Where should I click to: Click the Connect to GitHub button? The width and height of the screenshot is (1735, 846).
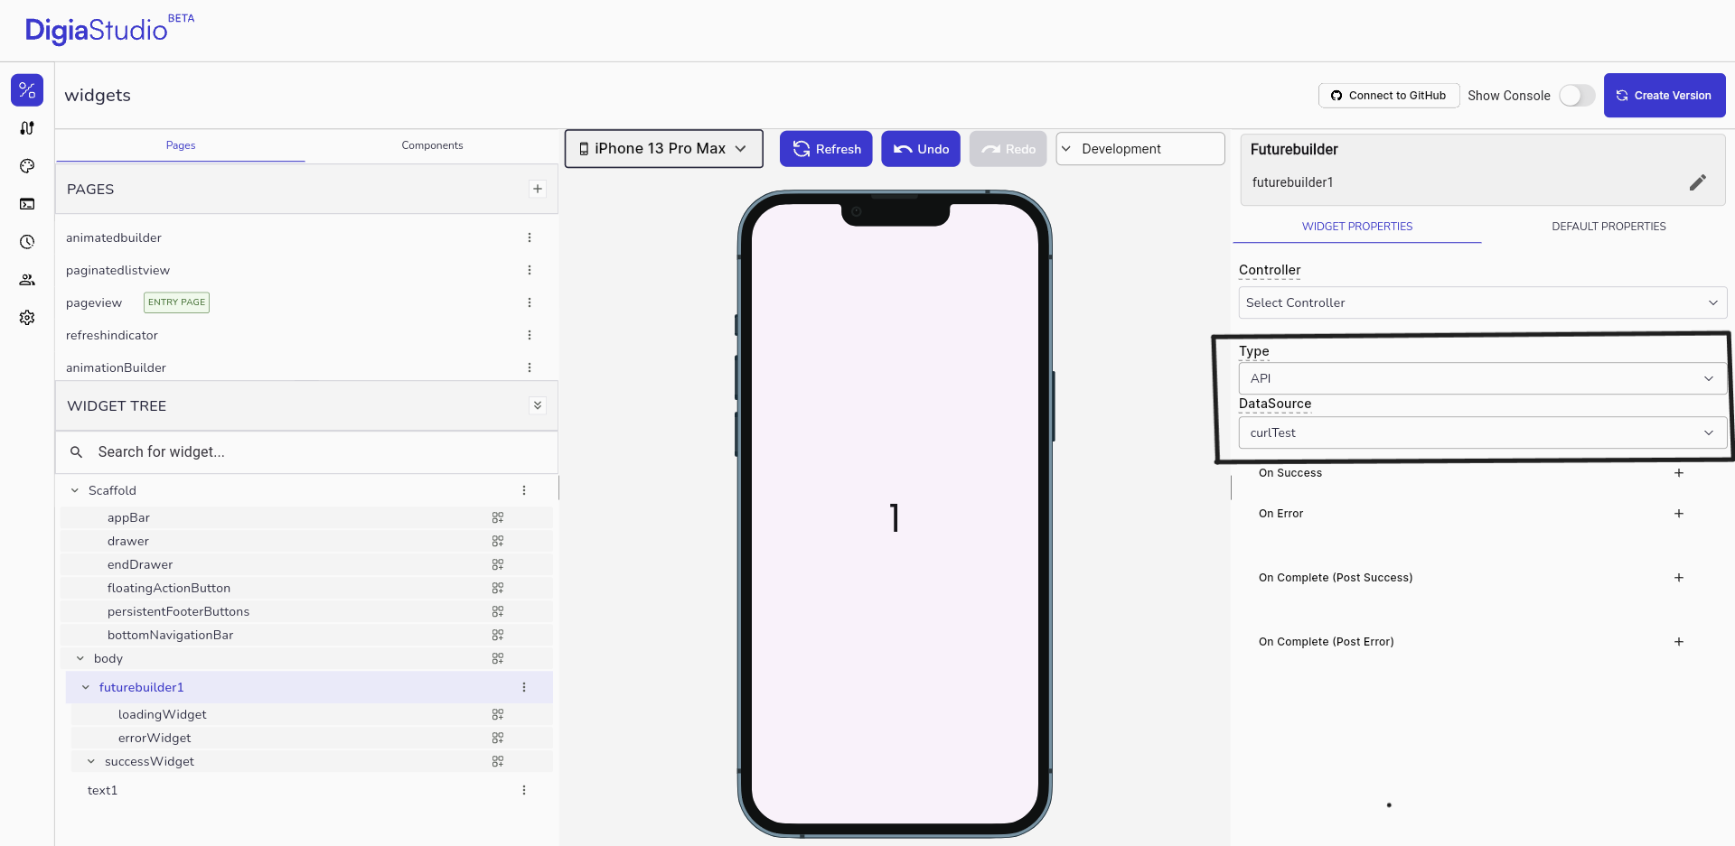1388,96
